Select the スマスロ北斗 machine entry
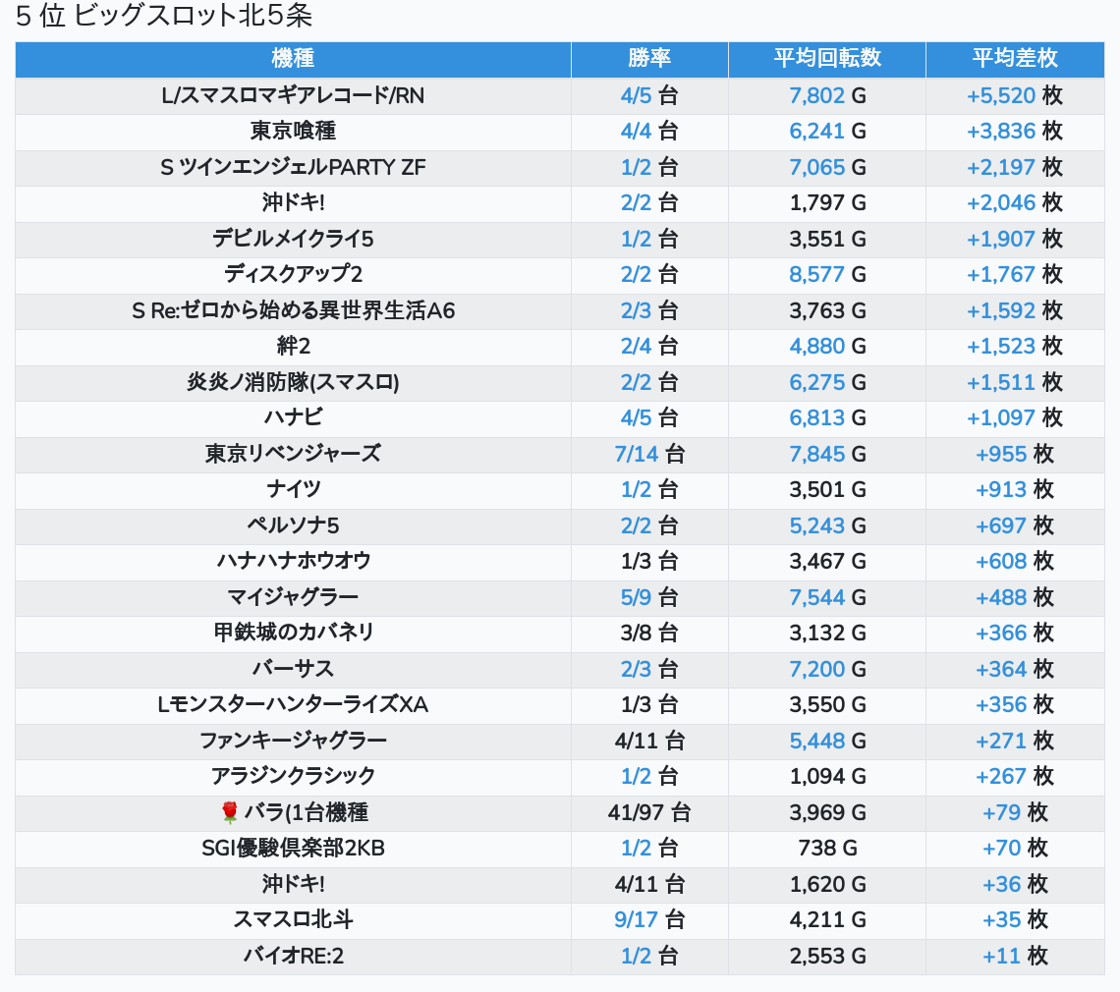Image resolution: width=1120 pixels, height=992 pixels. pos(293,919)
